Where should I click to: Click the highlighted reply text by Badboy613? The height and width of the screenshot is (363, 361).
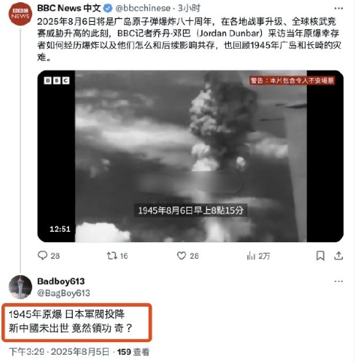click(71, 321)
